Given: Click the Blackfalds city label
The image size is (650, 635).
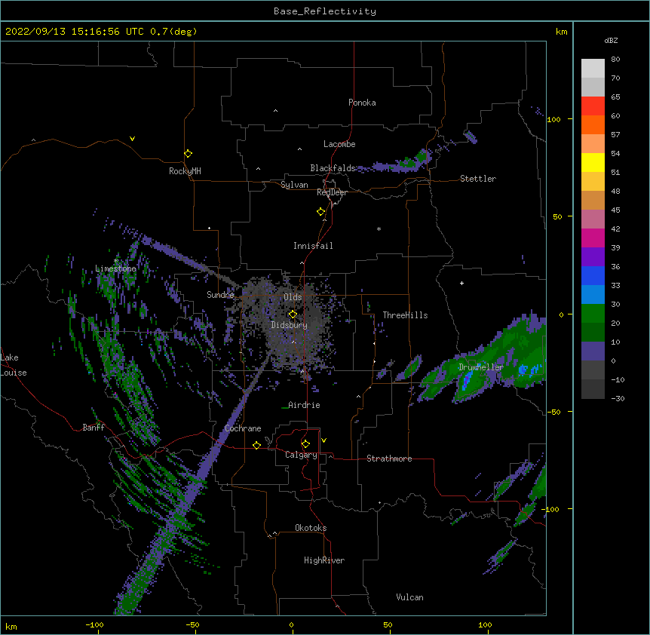Looking at the screenshot, I should tap(333, 168).
